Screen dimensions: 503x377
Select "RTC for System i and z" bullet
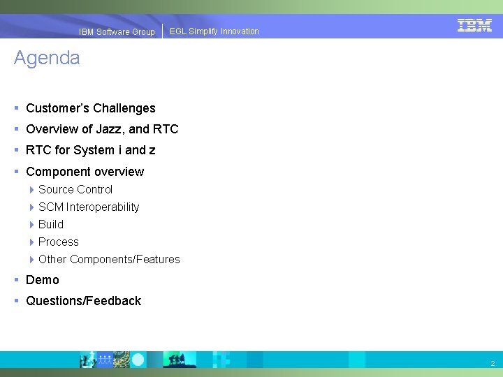pyautogui.click(x=91, y=150)
